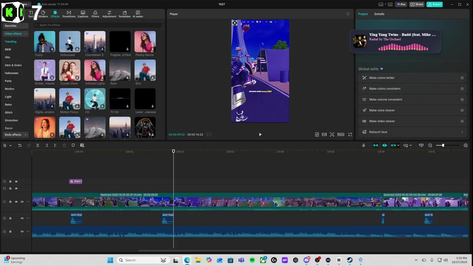Open the Filters panel
Viewport: 473px width, 266px height.
click(x=95, y=14)
